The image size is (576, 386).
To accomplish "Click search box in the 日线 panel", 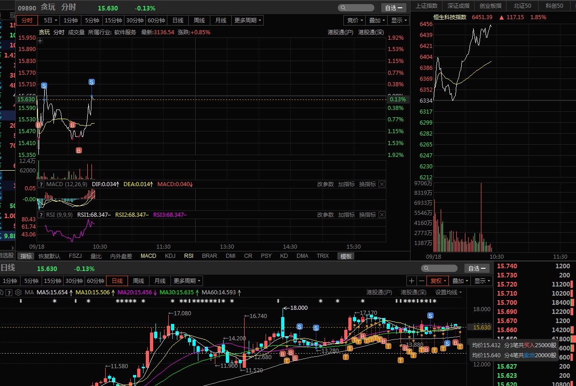I will click(x=439, y=268).
